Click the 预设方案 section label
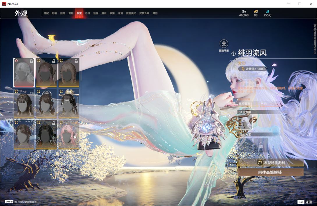 coord(245,112)
